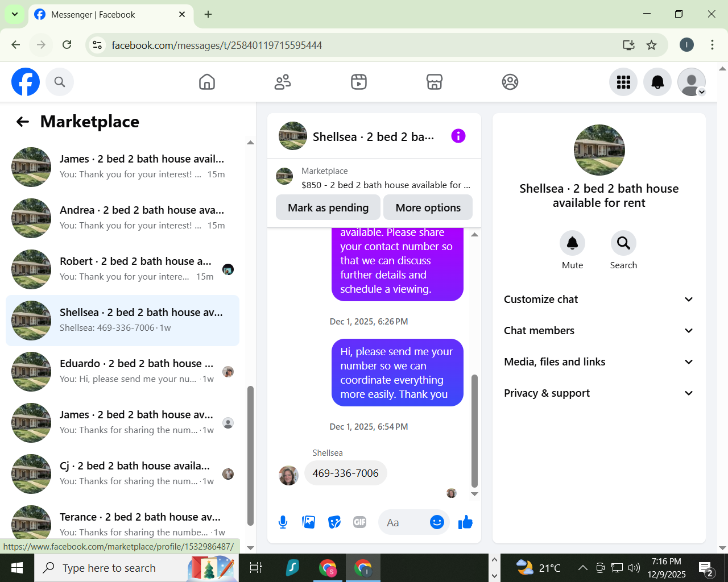
Task: Open the notifications bell in the header
Action: 657,82
